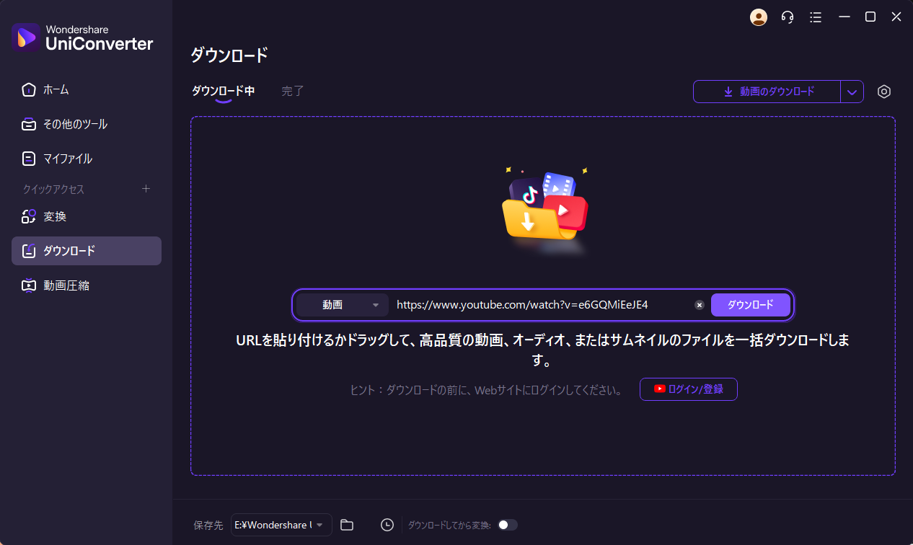Open 変換 in the sidebar
The image size is (913, 545).
tap(87, 216)
